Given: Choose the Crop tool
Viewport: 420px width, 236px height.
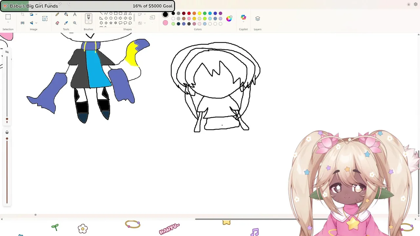Looking at the screenshot, I should coord(22,14).
